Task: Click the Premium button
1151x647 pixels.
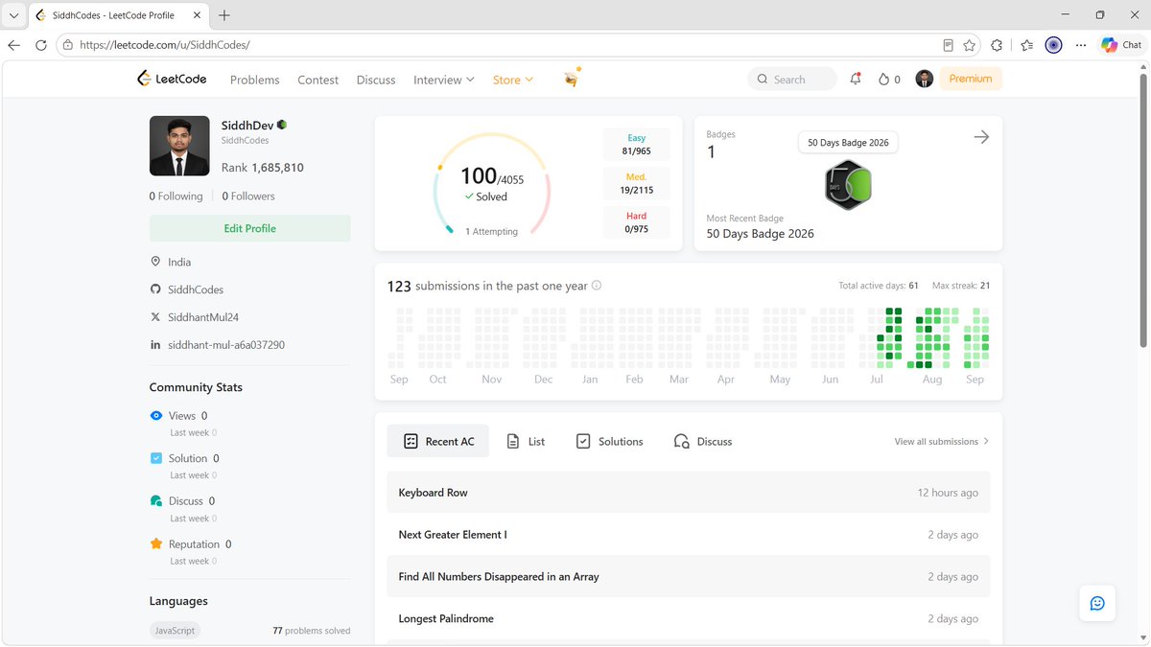Action: (971, 79)
